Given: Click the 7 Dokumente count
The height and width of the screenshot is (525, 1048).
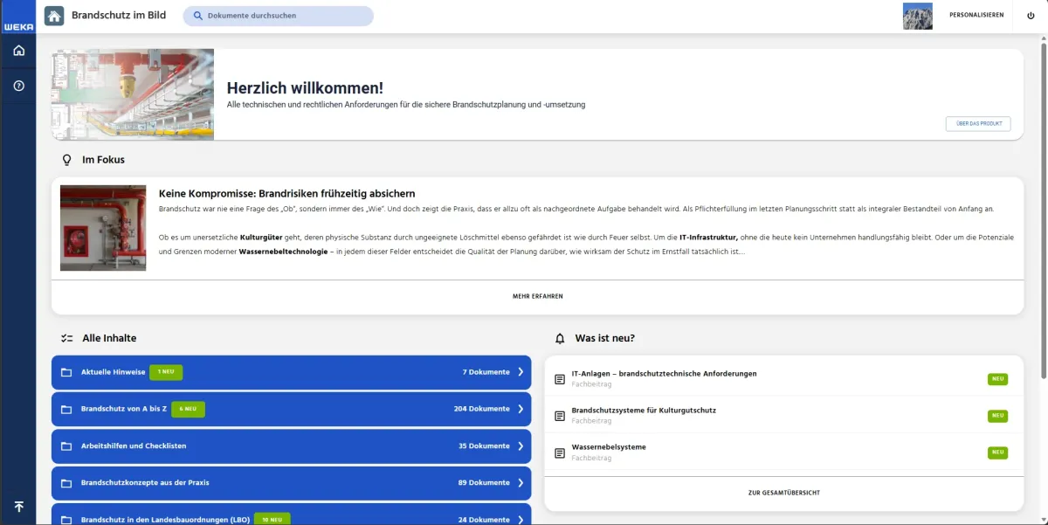Looking at the screenshot, I should click(x=486, y=372).
